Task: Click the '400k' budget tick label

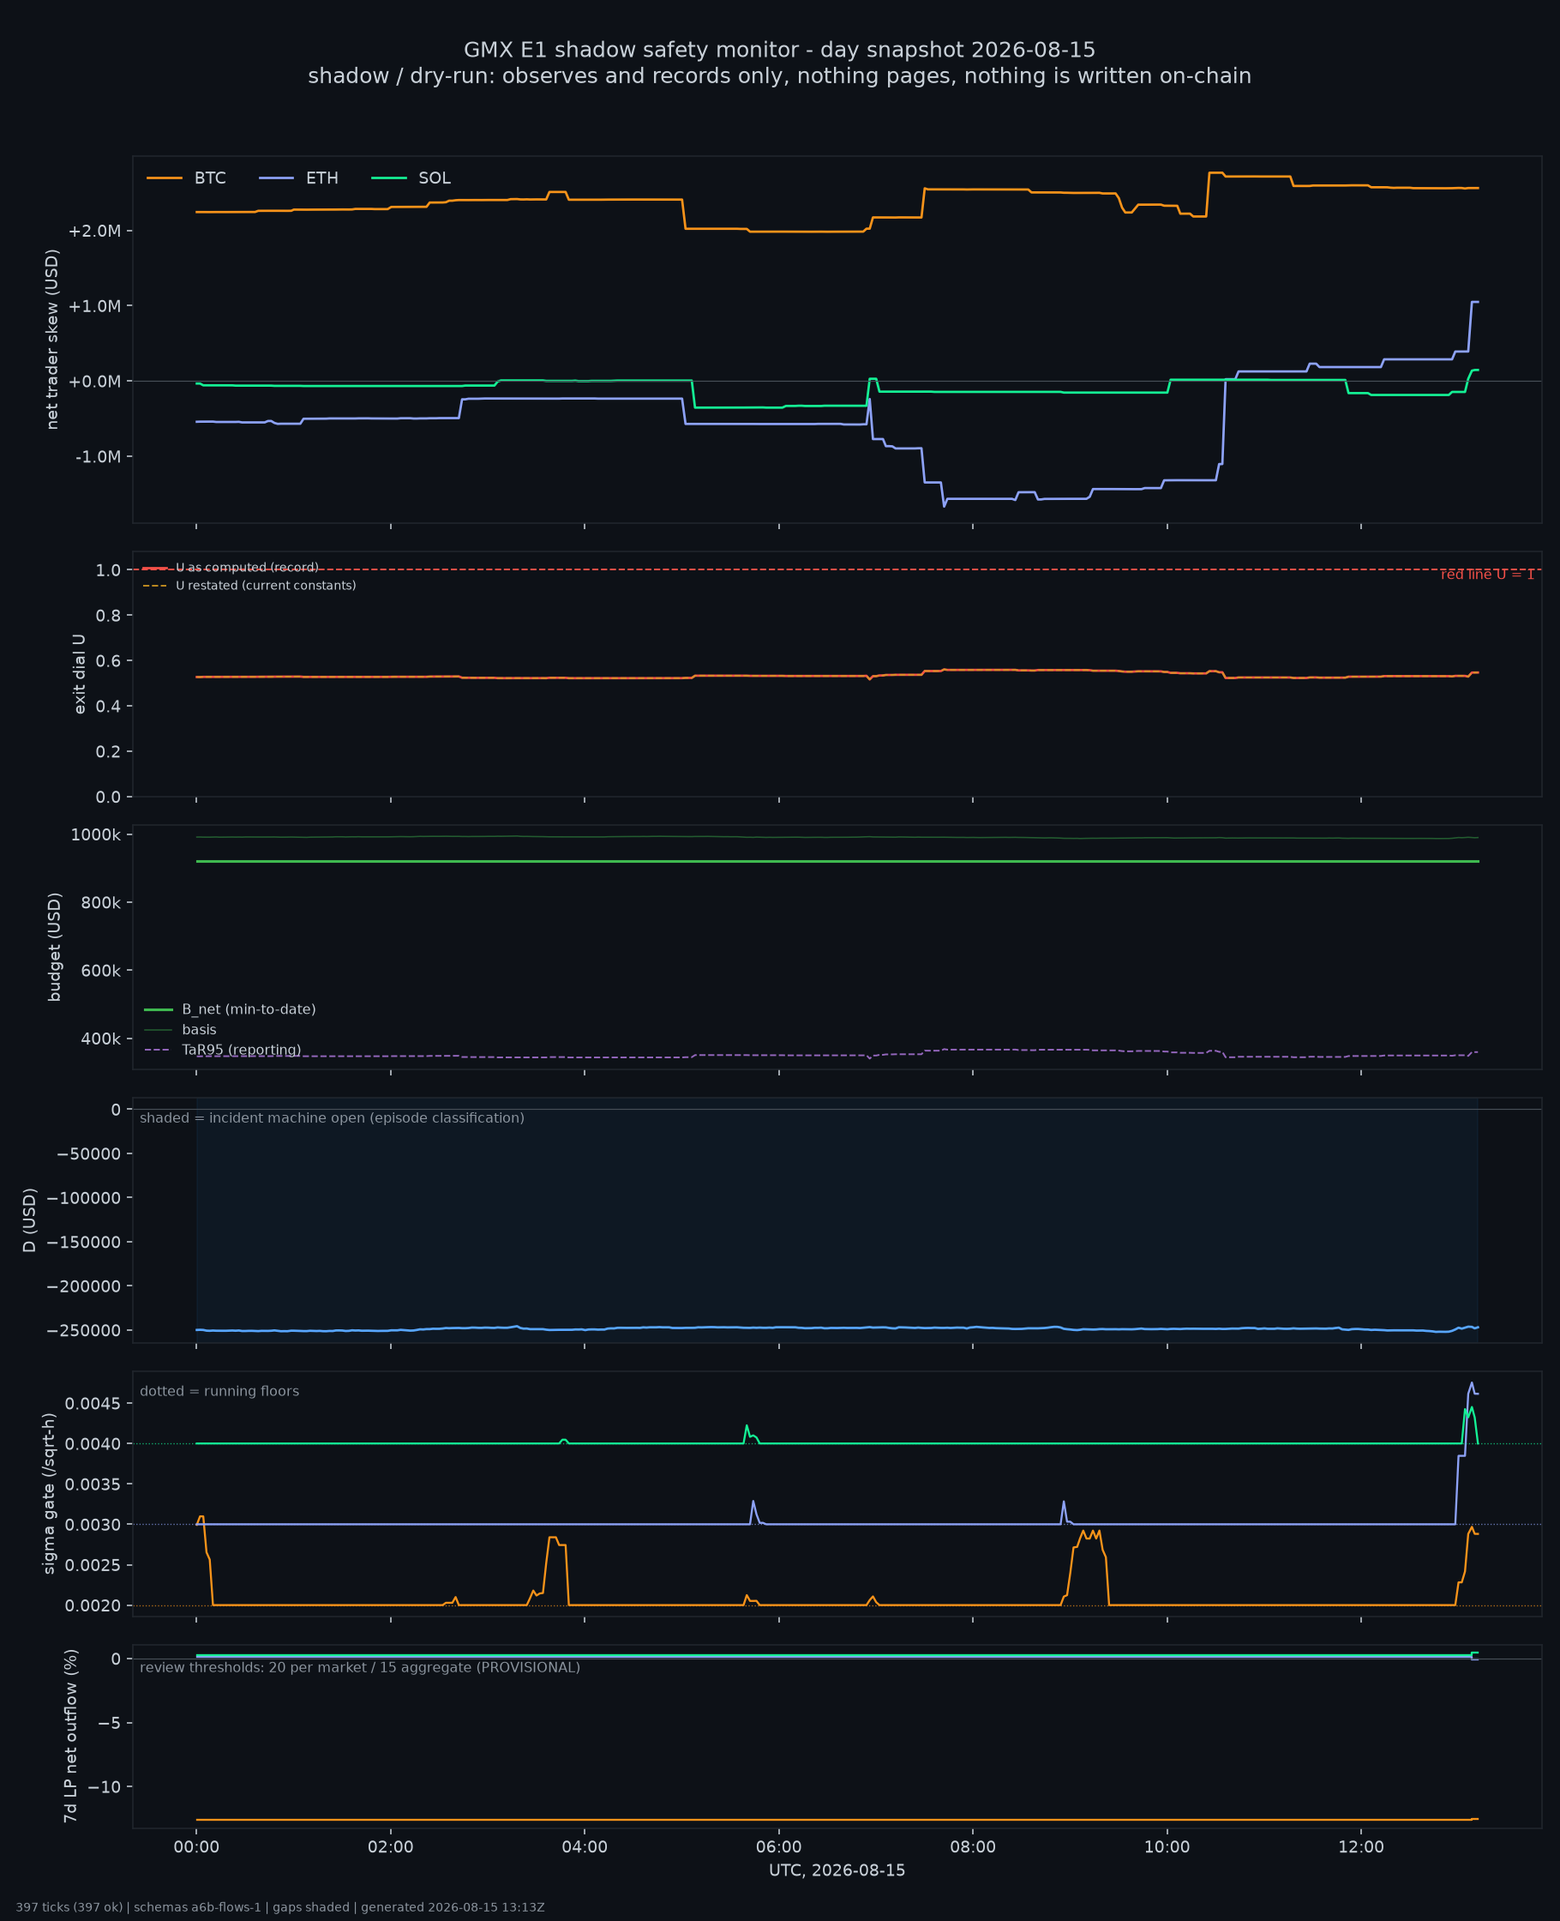Action: click(x=100, y=1039)
